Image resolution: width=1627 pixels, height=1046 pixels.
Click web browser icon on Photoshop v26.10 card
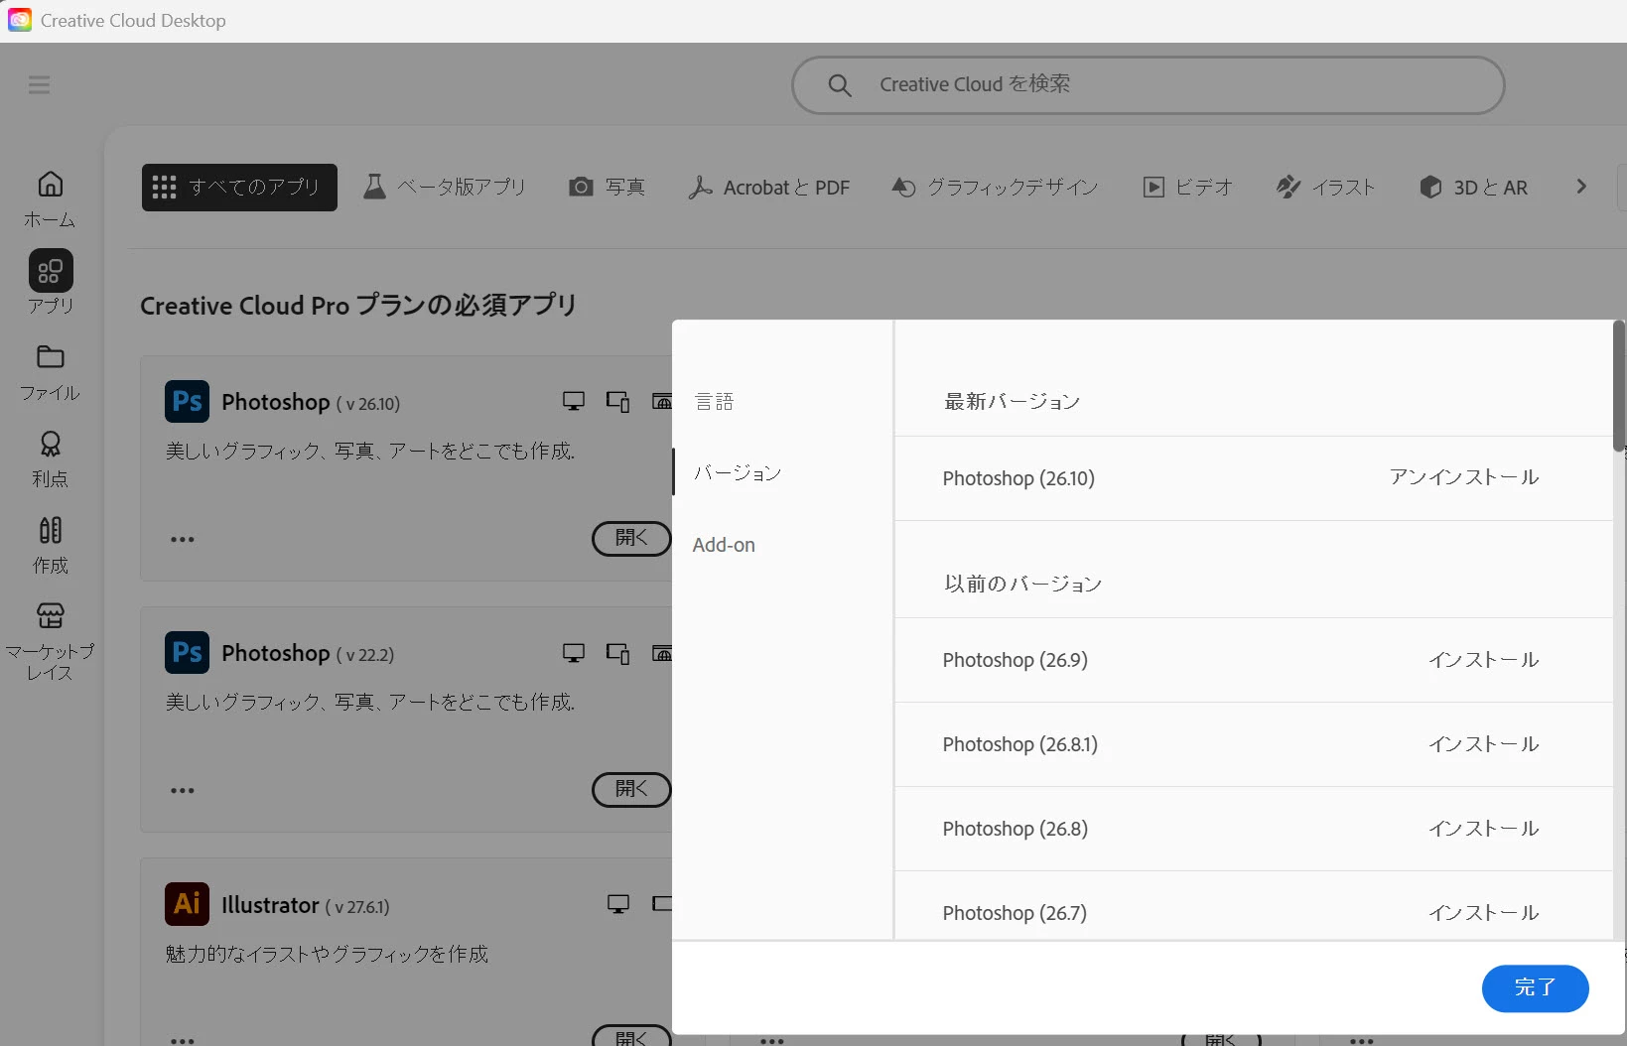click(x=662, y=401)
